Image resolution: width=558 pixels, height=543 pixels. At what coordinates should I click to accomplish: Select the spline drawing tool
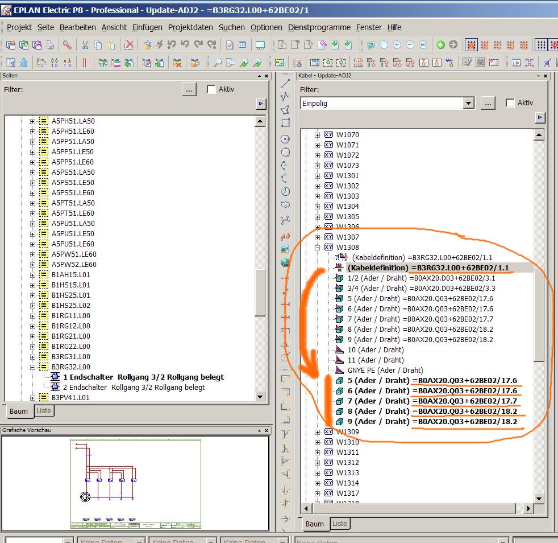tap(285, 220)
